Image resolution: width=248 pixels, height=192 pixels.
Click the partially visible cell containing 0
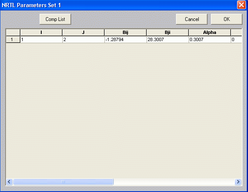click(x=236, y=39)
